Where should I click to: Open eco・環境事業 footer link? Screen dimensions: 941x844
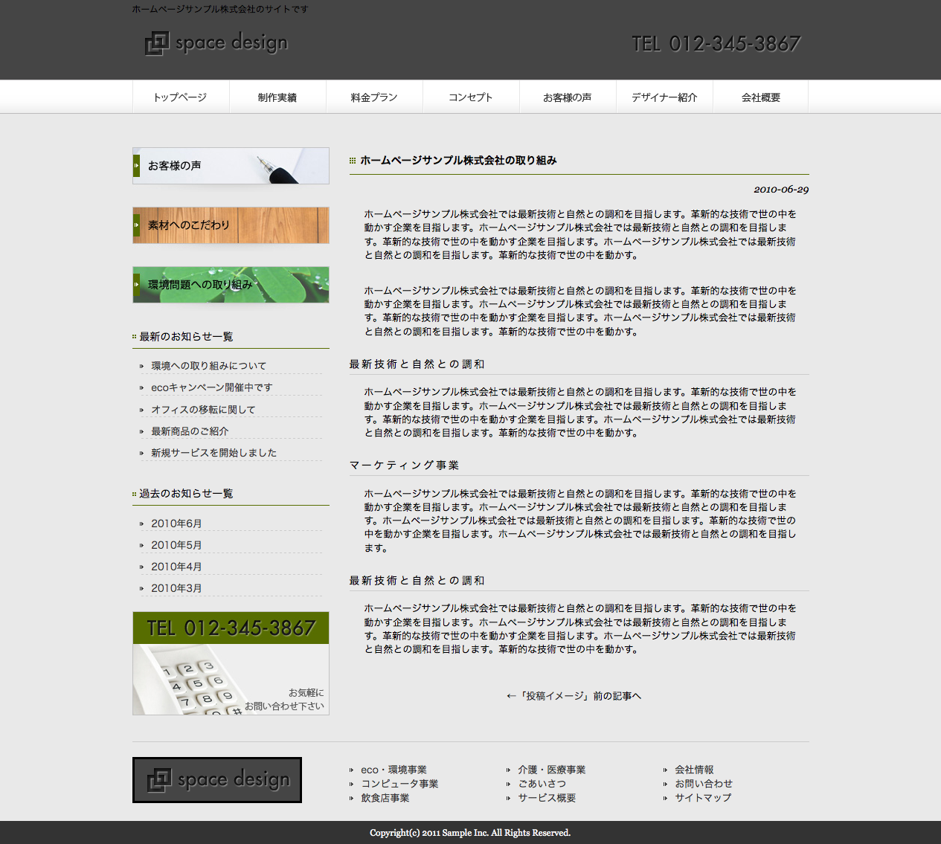coord(394,770)
